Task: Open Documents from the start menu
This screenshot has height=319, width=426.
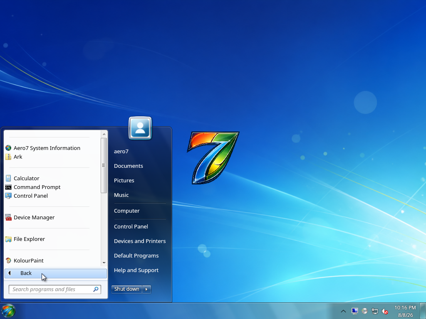Action: [129, 166]
